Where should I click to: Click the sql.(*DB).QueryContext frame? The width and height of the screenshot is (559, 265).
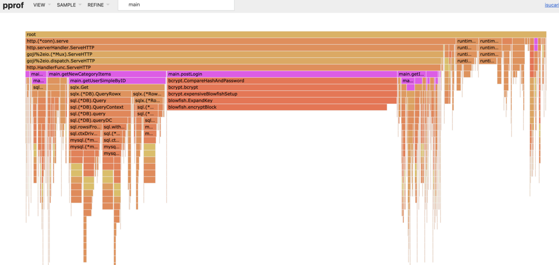(x=100, y=107)
